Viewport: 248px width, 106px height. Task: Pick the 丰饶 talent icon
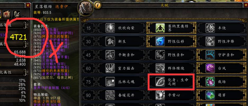click(x=210, y=28)
